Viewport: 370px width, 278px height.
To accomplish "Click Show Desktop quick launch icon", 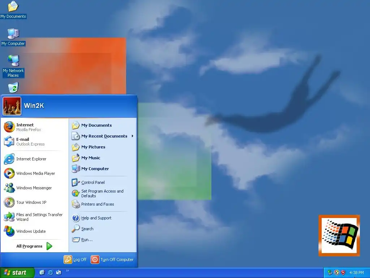I will [x=42, y=273].
